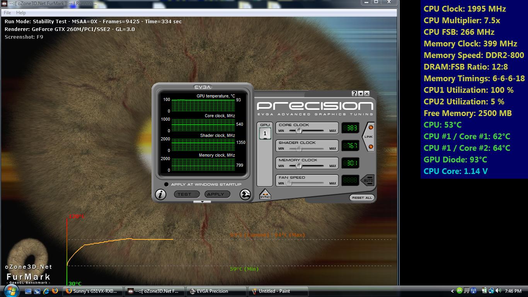Click the 'GPU Diode: 93°C' text
Screen dimensions: 528x297
tap(455, 160)
